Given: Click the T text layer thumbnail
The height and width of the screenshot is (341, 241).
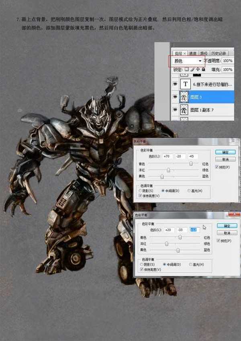Looking at the screenshot, I should 185,84.
